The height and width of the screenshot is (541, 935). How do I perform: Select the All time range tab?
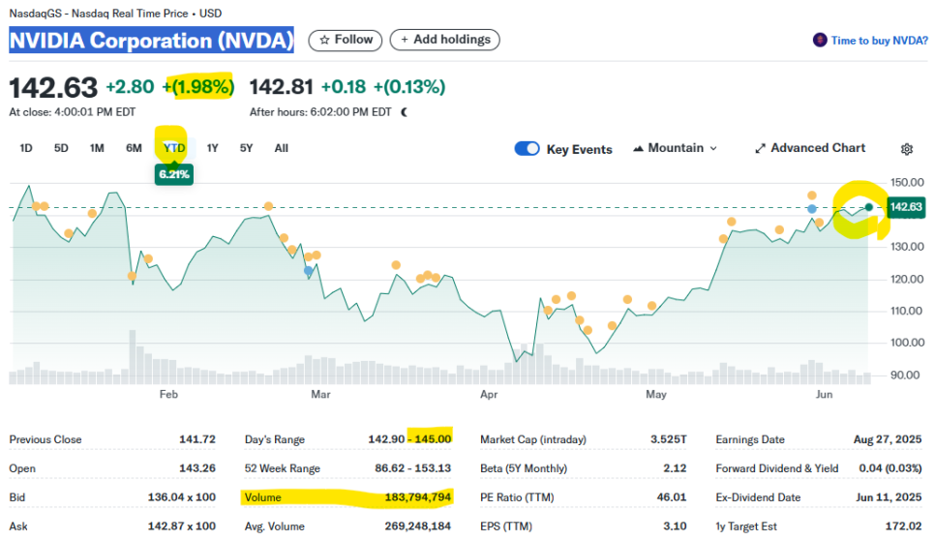coord(282,148)
